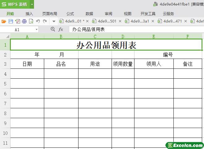Screen dimensions: 204x149
Task: Click the formula bar showing 办公用品领用表
Action: click(137, 30)
